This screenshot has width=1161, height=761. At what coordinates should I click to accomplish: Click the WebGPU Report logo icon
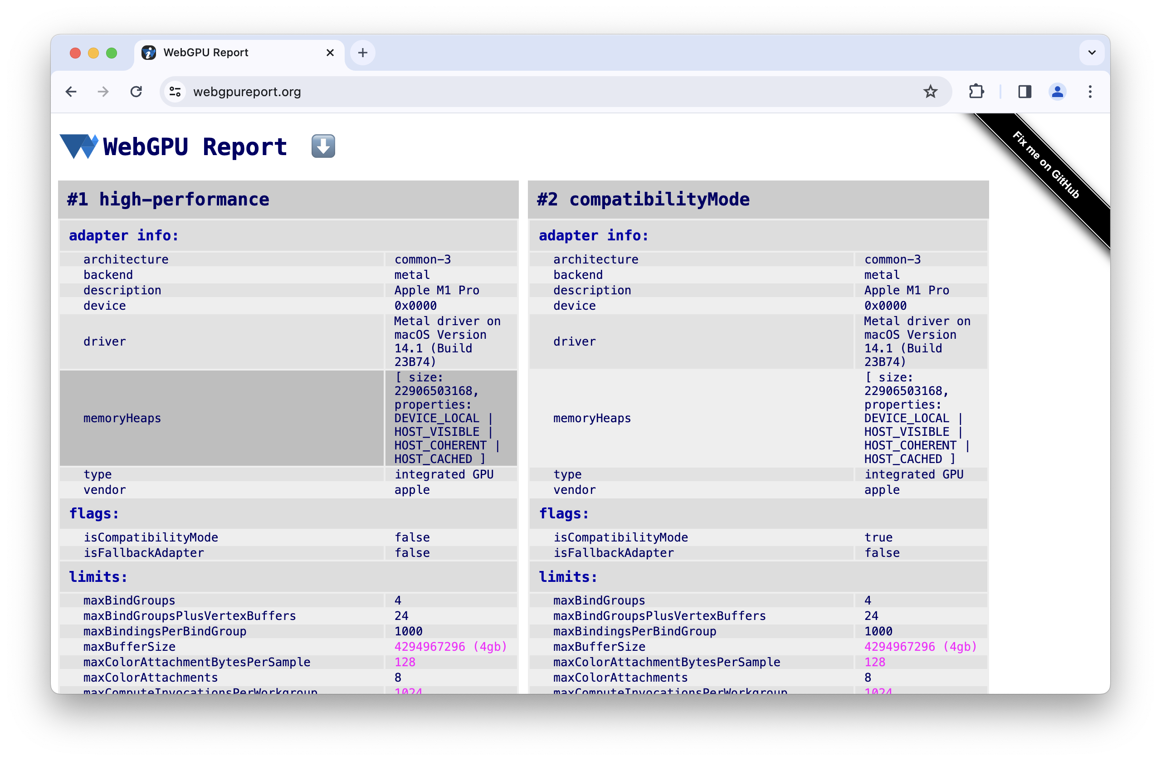click(78, 145)
